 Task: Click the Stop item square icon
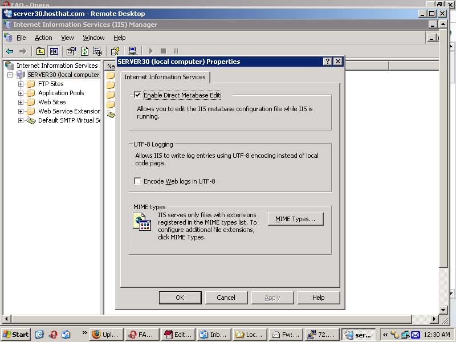click(164, 51)
